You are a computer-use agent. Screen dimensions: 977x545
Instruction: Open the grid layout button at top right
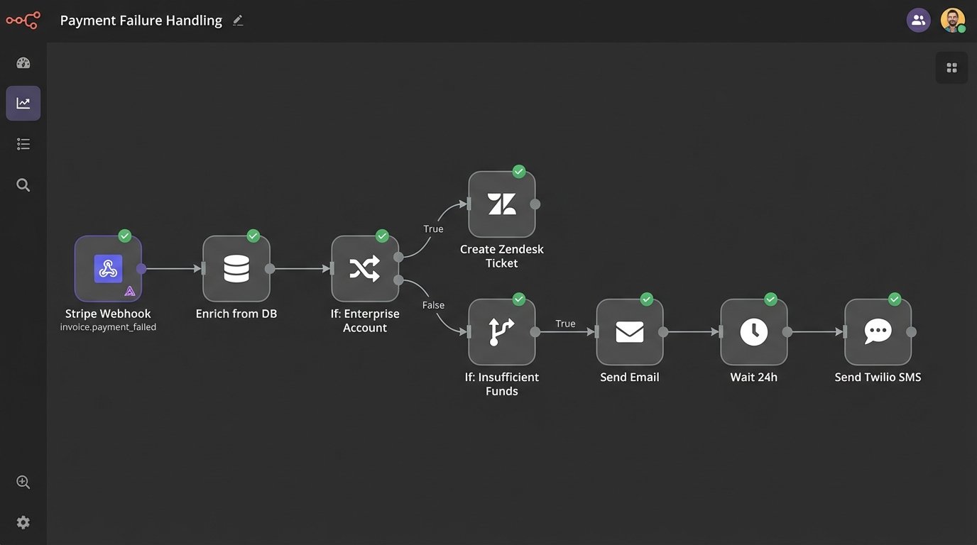click(x=951, y=67)
